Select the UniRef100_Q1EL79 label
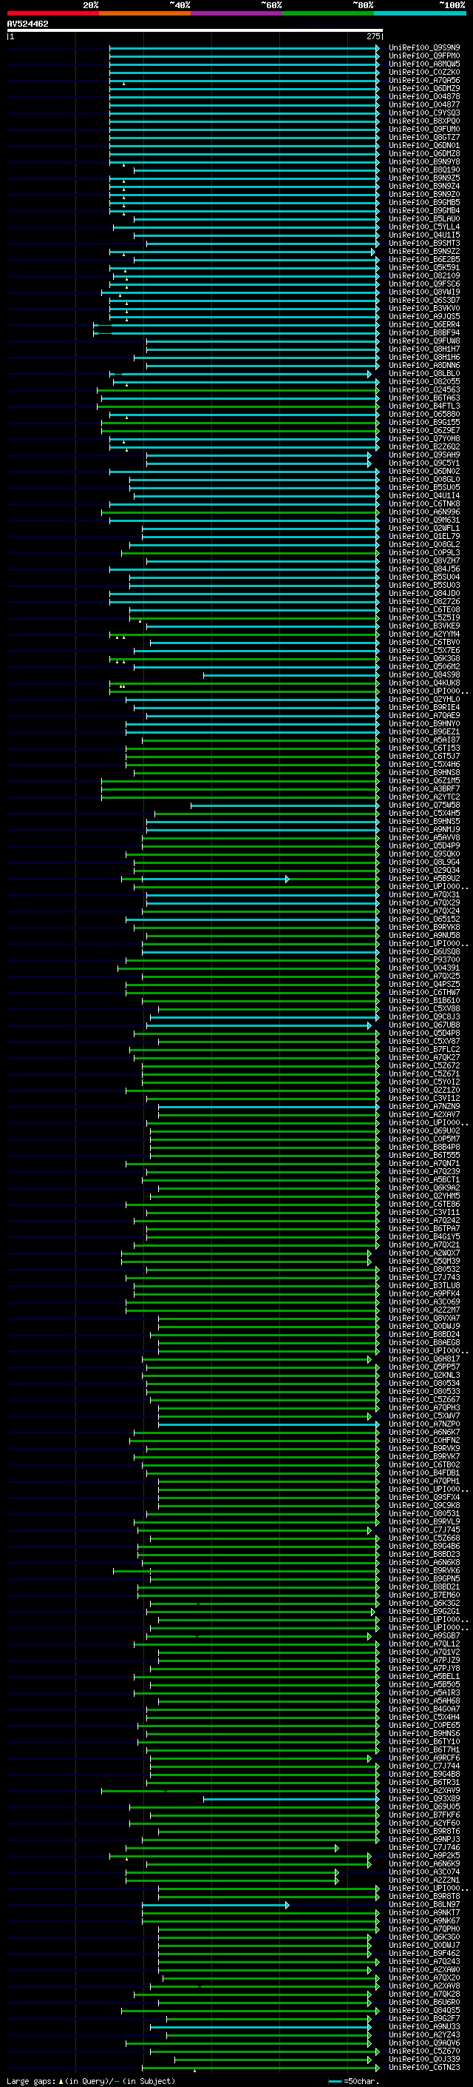Screen dimensions: 473x2087 tap(424, 536)
